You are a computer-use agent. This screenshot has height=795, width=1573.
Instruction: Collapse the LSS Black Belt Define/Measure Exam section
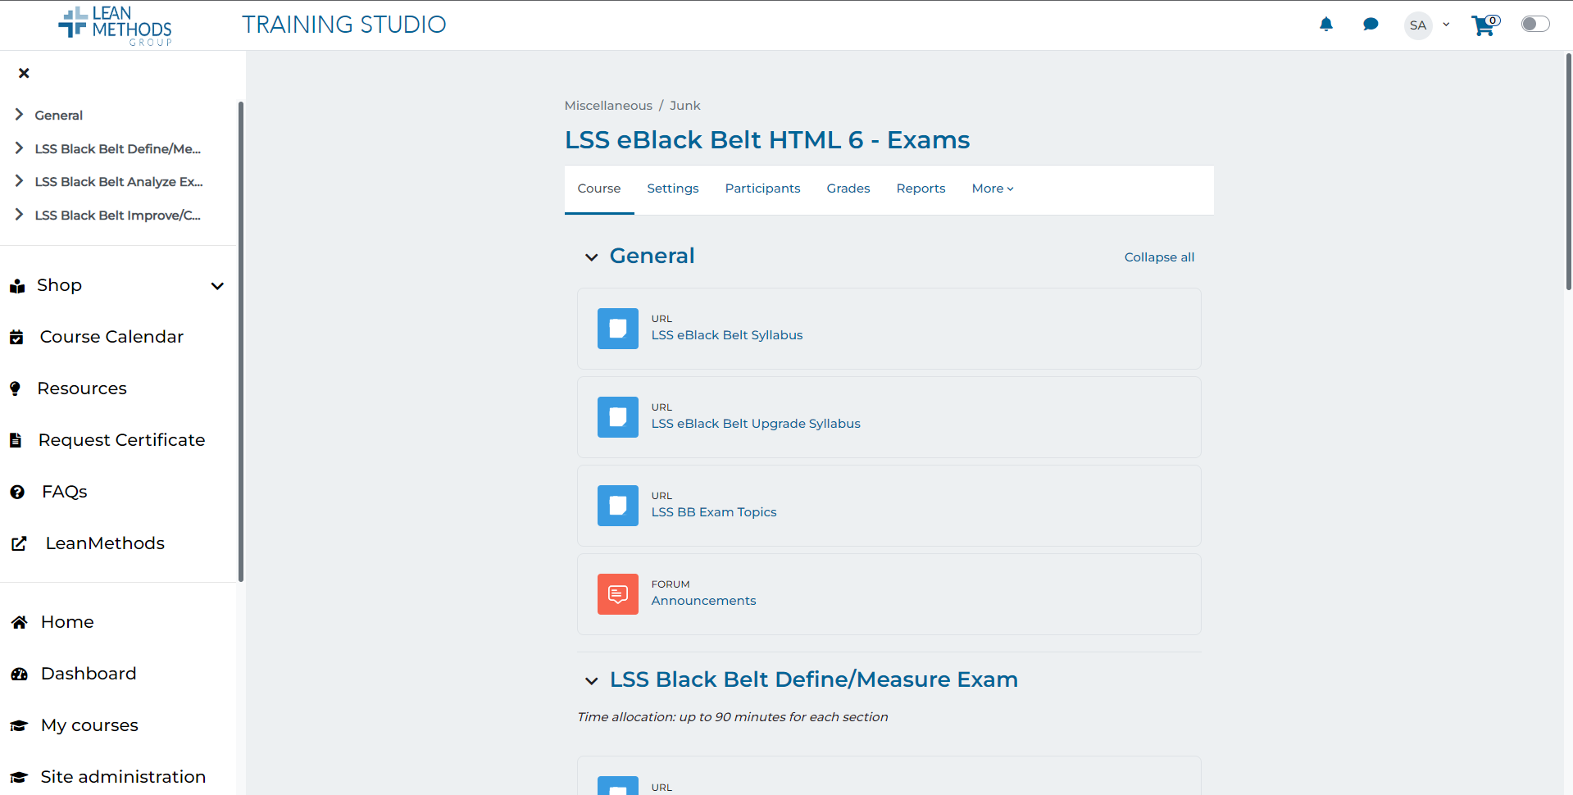[591, 681]
